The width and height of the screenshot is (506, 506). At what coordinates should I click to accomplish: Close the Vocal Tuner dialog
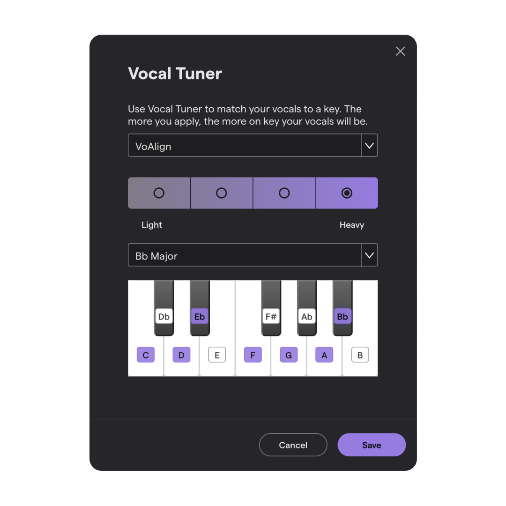pos(400,51)
